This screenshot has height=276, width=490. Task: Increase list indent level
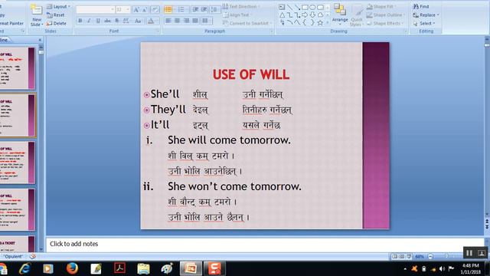coord(204,10)
